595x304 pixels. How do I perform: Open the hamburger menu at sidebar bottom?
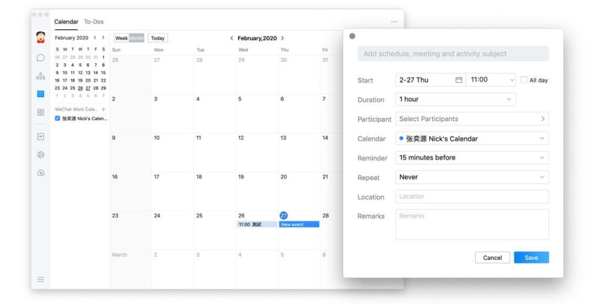pyautogui.click(x=41, y=279)
